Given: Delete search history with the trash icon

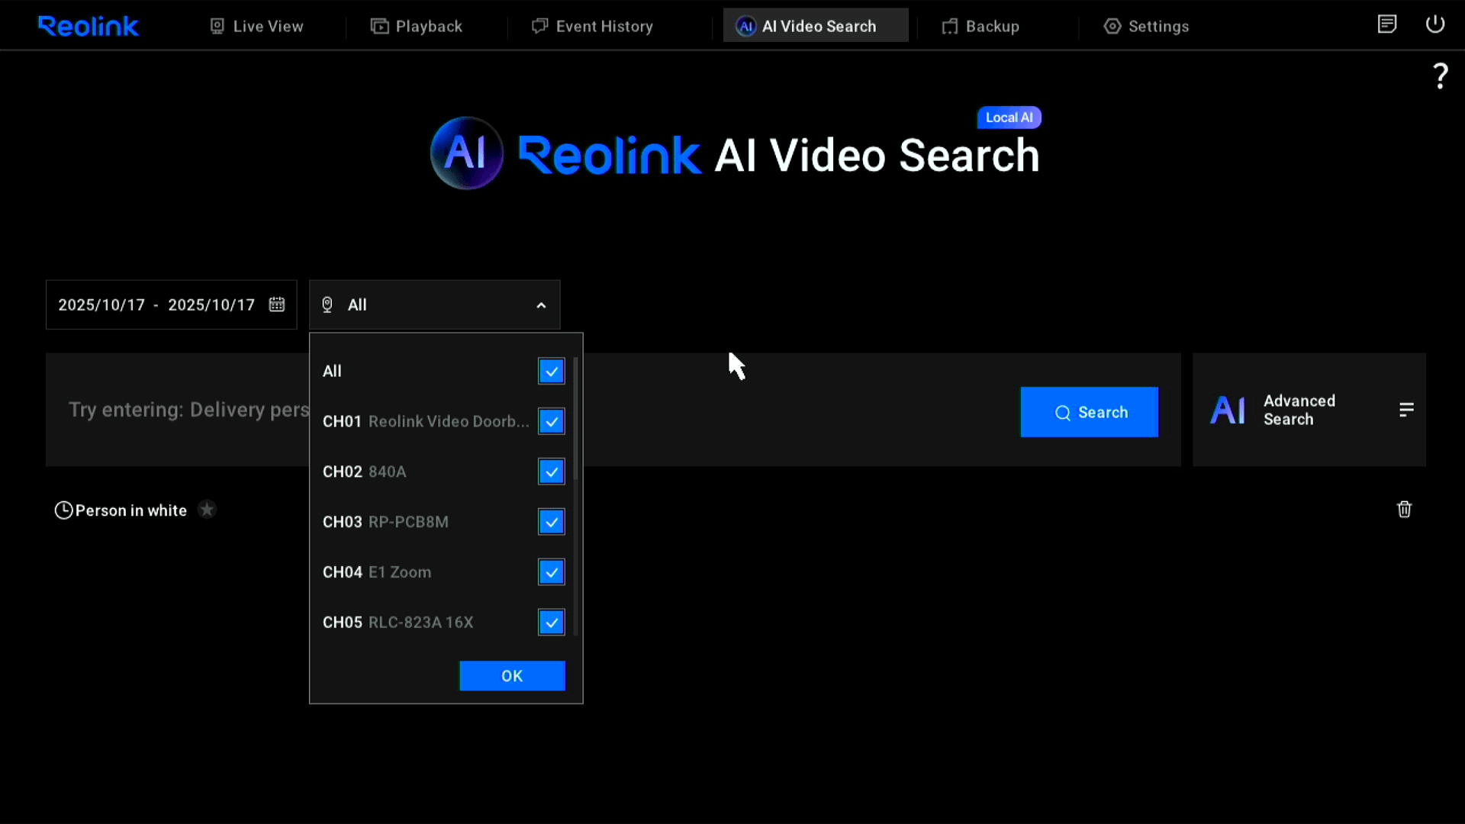Looking at the screenshot, I should point(1404,510).
